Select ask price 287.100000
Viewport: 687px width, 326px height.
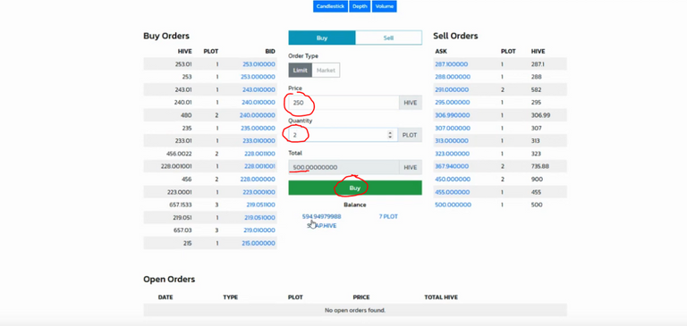(451, 64)
